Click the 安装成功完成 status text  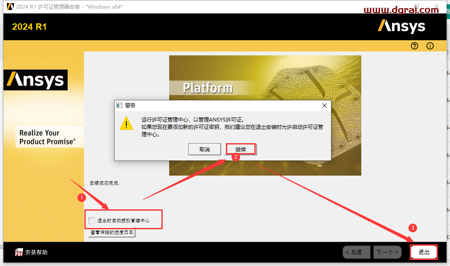pos(104,183)
